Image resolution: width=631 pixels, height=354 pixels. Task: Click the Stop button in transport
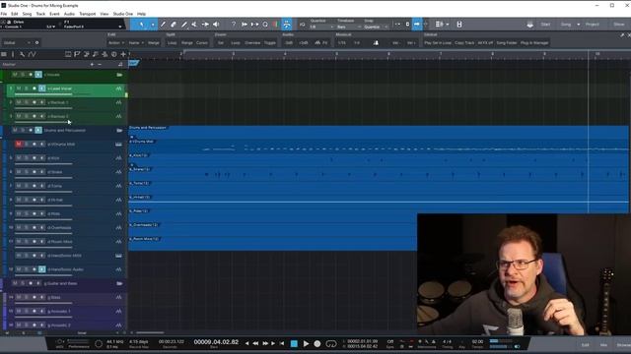coord(294,343)
